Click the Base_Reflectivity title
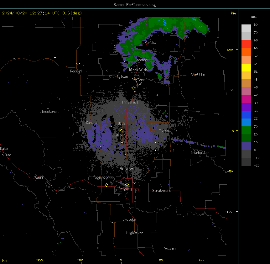 click(135, 5)
